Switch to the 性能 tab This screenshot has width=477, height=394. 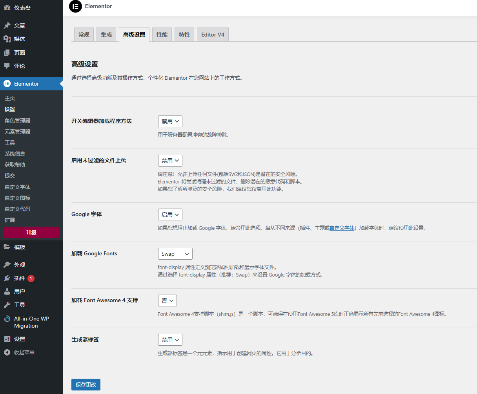tap(162, 35)
